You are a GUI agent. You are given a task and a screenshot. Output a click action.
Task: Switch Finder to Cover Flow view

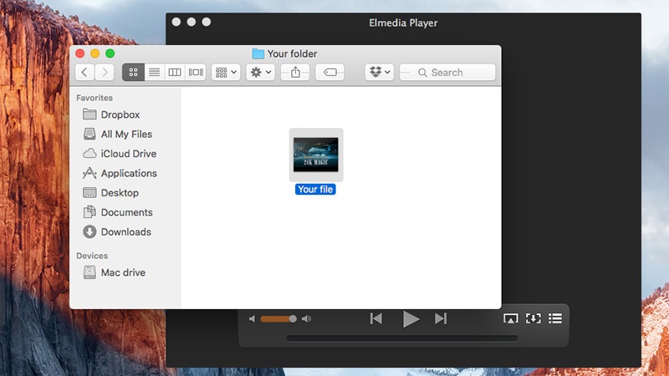(196, 72)
